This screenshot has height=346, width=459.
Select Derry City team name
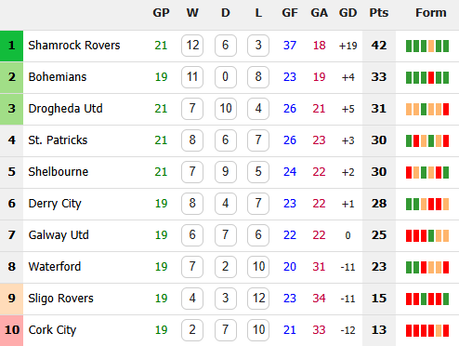(55, 204)
